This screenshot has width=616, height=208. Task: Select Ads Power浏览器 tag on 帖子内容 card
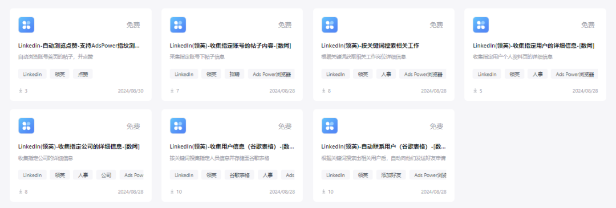271,74
